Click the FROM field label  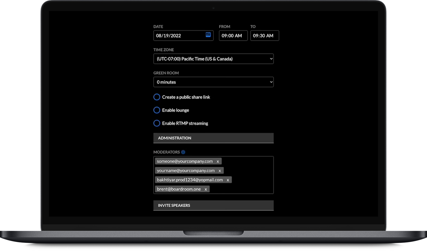225,27
